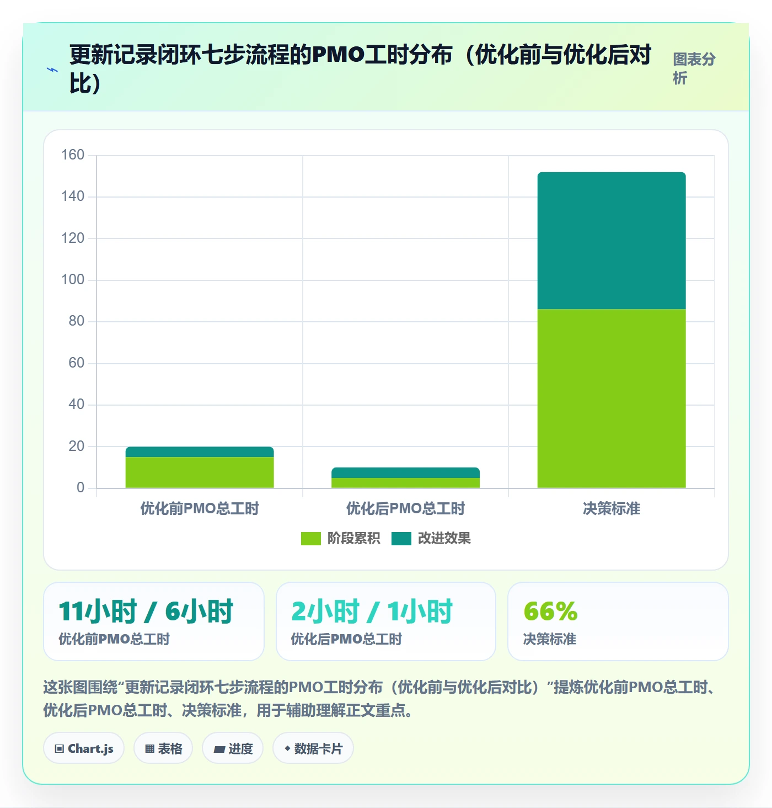
Task: Toggle the 阶段累积 legend swatch
Action: 310,539
